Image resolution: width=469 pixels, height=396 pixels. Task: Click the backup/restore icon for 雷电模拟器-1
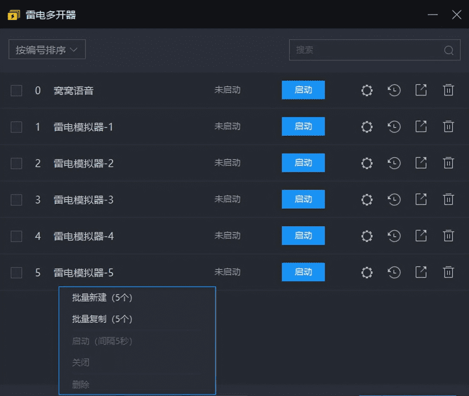click(x=393, y=127)
